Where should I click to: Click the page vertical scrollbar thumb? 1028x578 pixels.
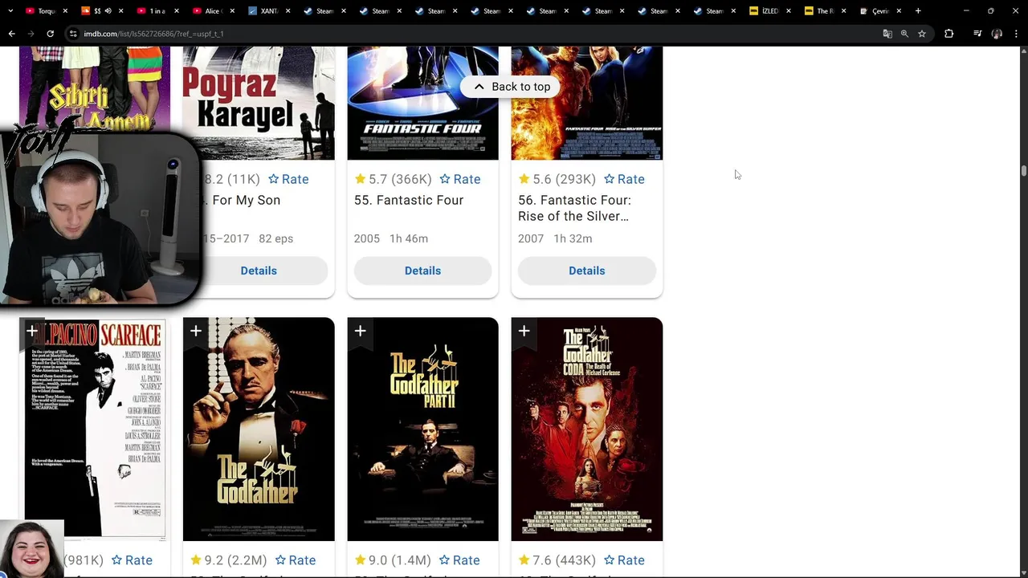tap(1023, 171)
